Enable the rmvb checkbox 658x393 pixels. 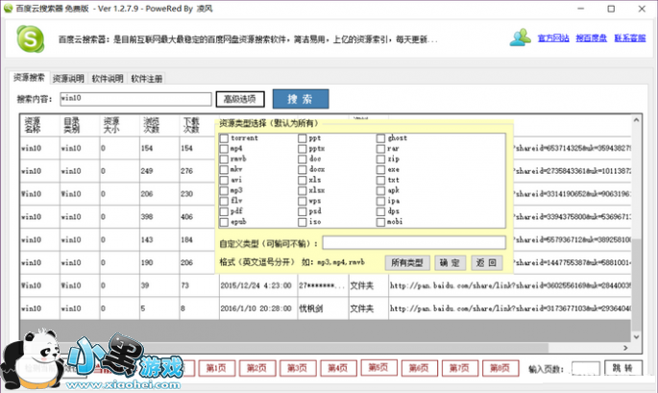[x=224, y=160]
